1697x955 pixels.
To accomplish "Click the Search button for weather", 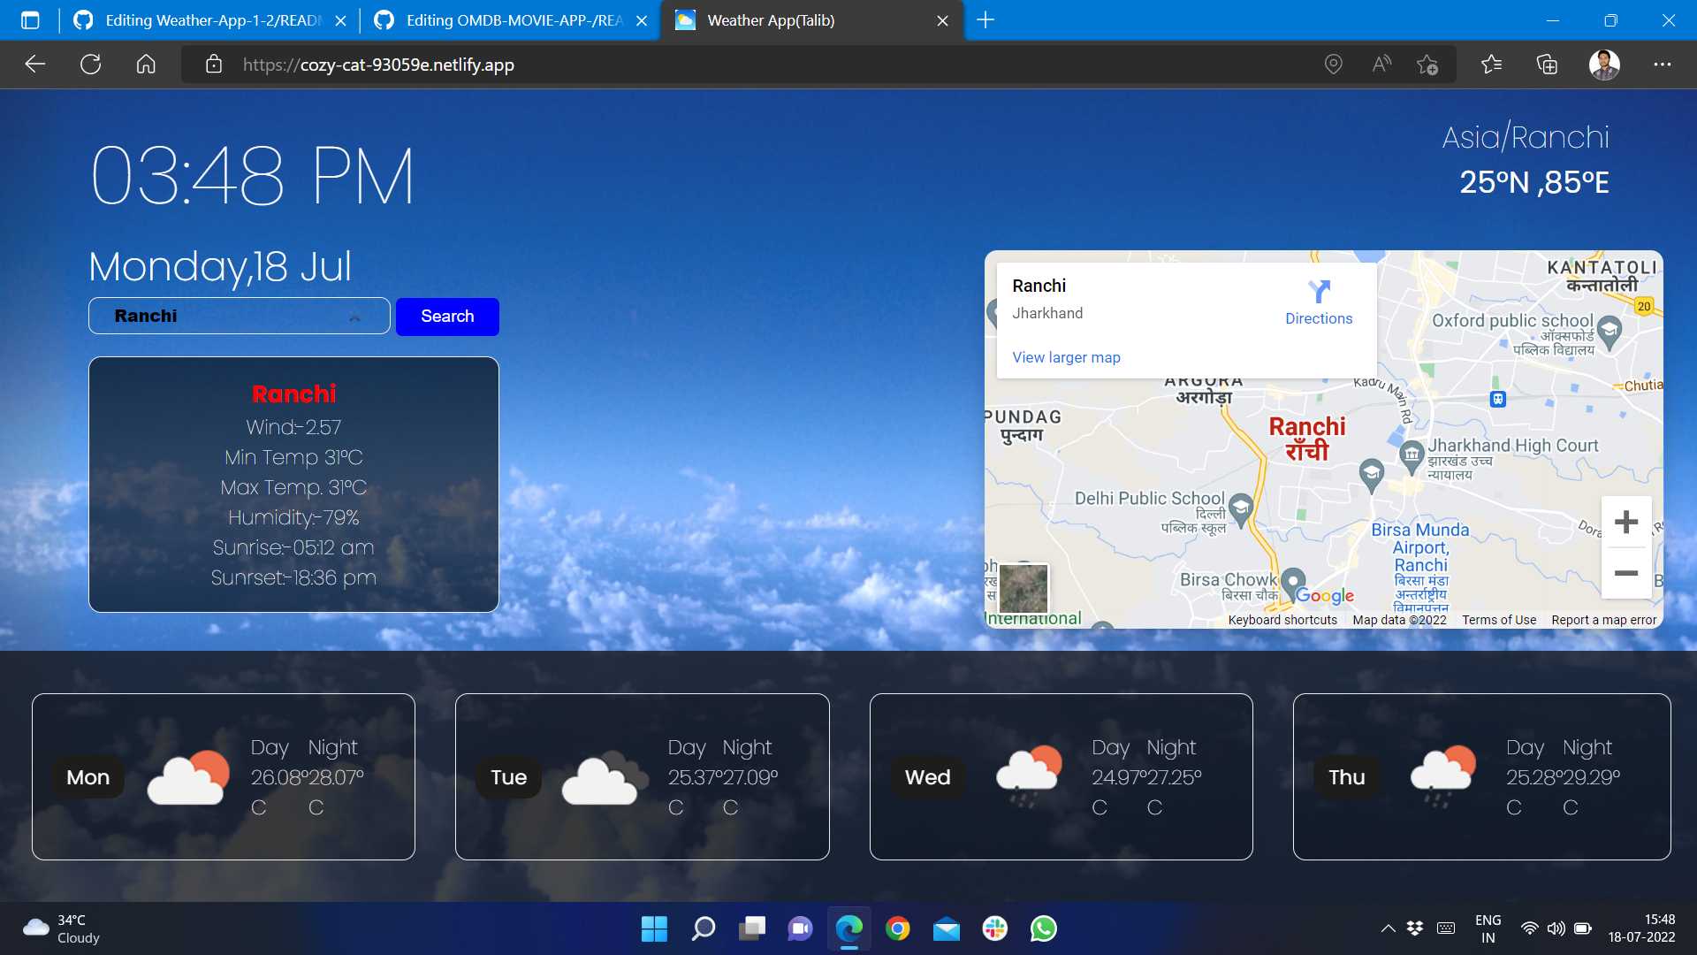I will point(447,316).
